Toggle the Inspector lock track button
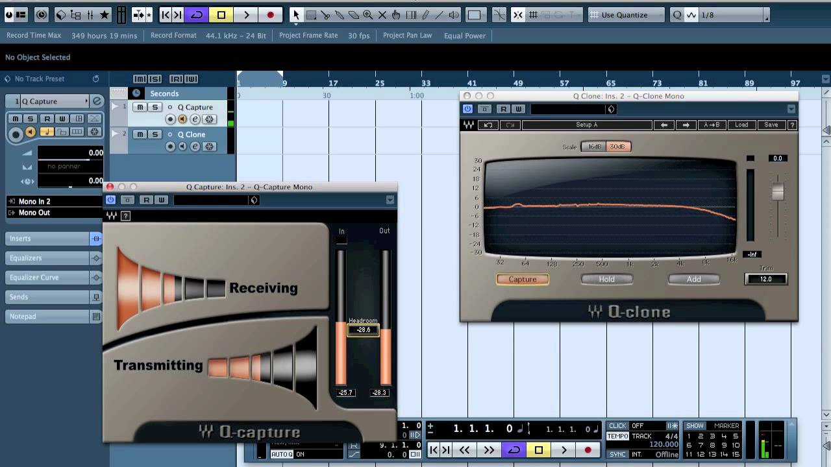Image resolution: width=831 pixels, height=467 pixels. 62,132
